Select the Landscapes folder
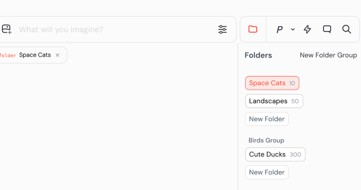The image size is (361, 190). coord(274,101)
